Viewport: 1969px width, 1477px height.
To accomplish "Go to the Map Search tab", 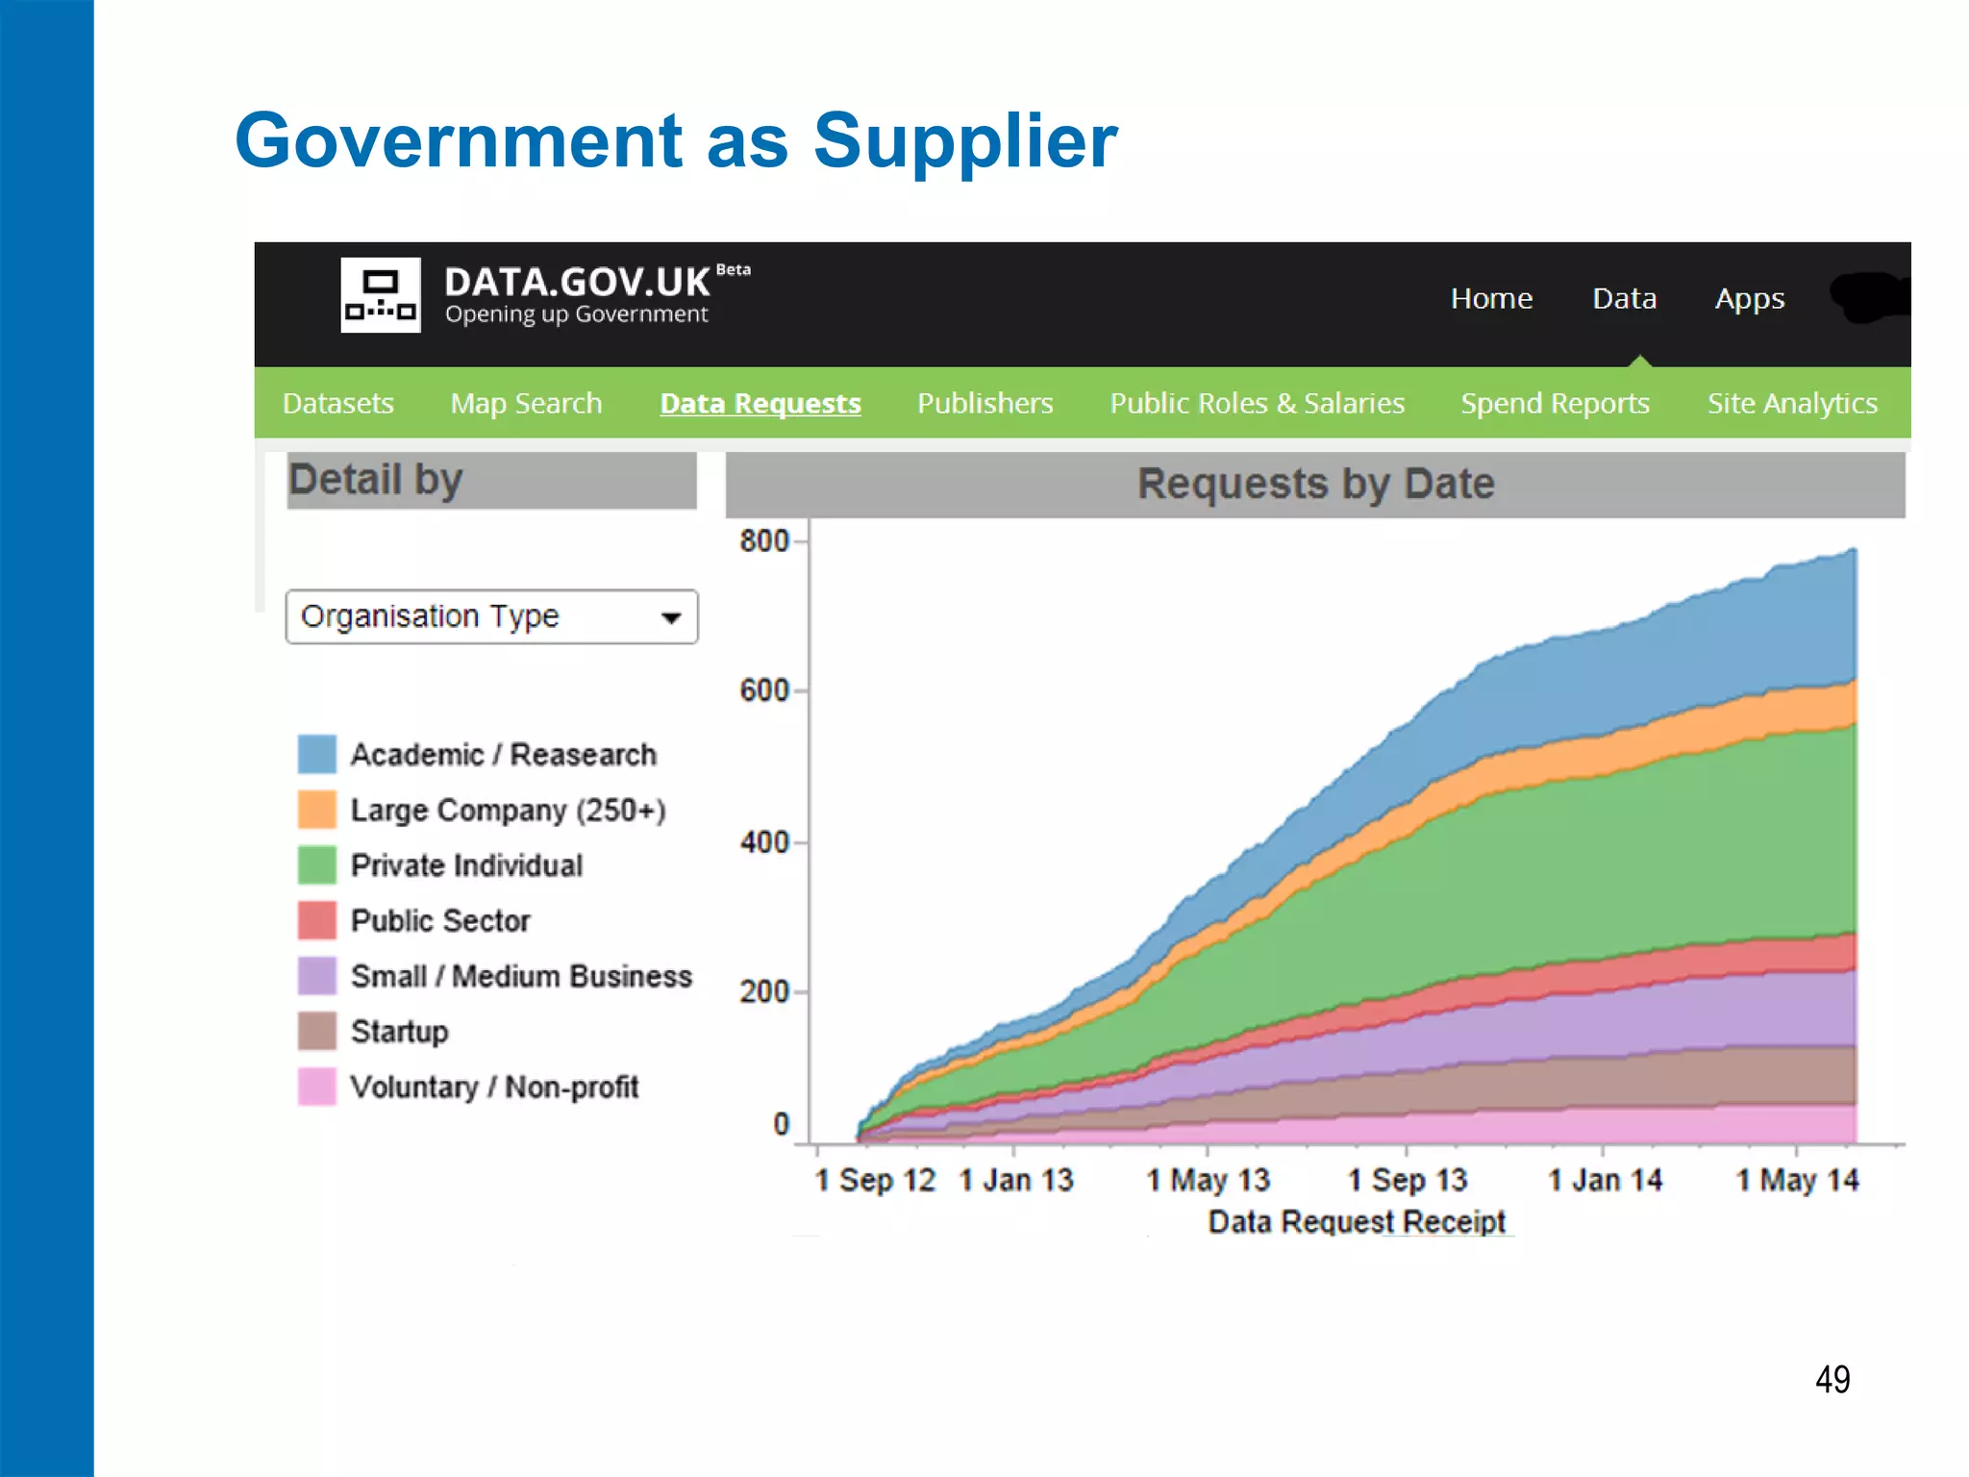I will coord(526,403).
